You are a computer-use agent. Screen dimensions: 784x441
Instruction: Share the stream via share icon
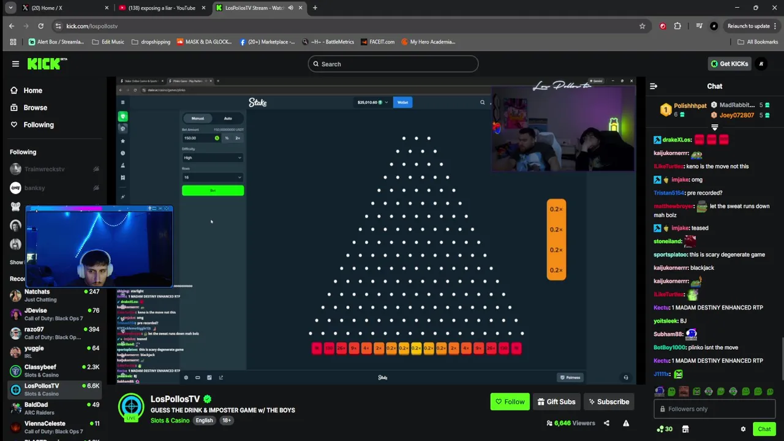[x=606, y=423]
